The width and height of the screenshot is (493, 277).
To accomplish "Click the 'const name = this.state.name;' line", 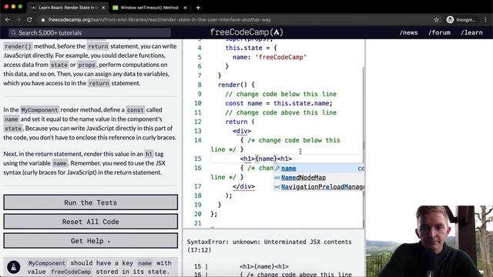I will [279, 103].
